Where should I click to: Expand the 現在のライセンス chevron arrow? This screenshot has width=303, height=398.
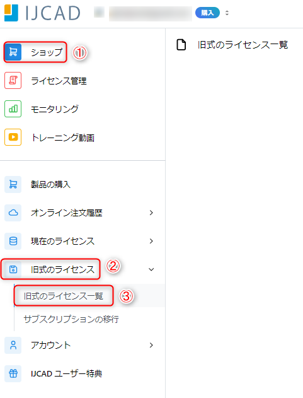(x=151, y=241)
